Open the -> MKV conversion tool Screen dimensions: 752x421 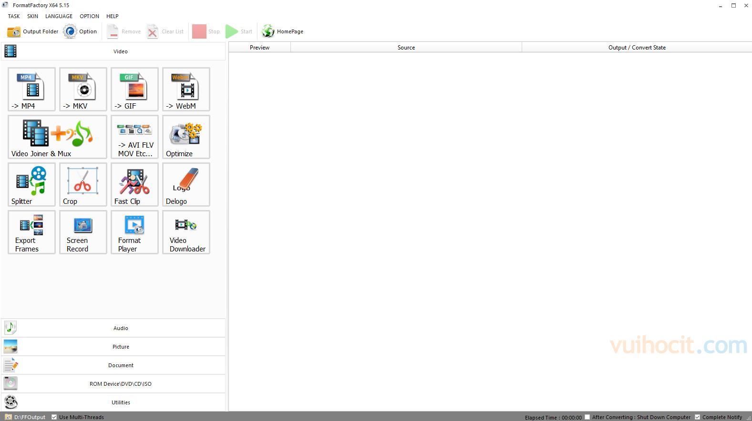point(83,89)
